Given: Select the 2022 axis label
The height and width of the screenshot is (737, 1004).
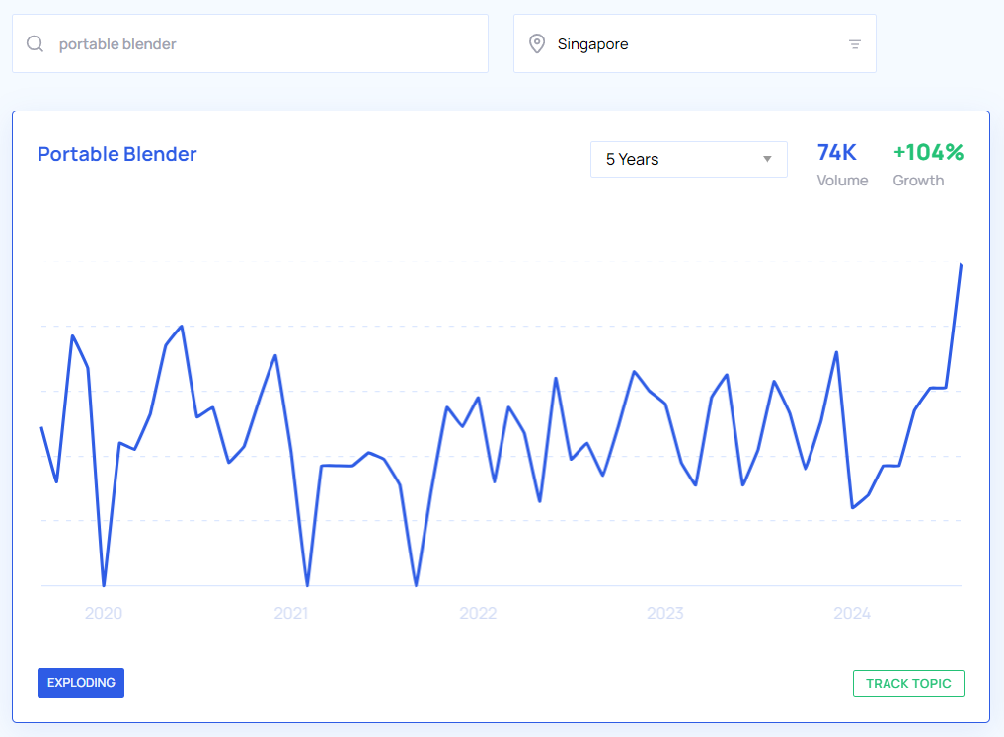Looking at the screenshot, I should (x=478, y=613).
